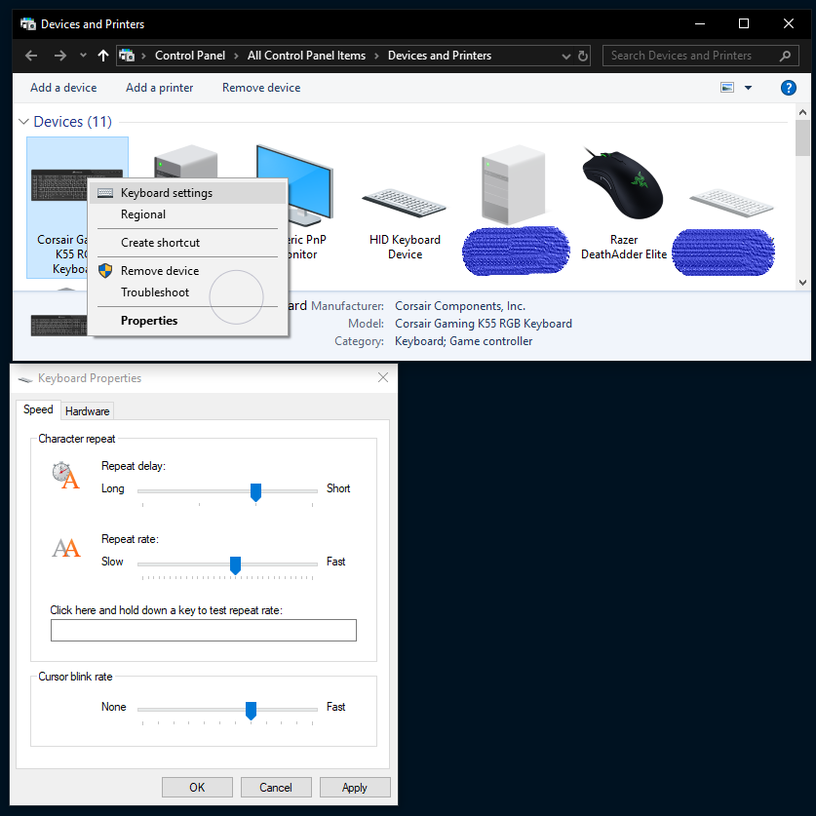Click the Devices and Printers breadcrumb segment

(x=440, y=56)
